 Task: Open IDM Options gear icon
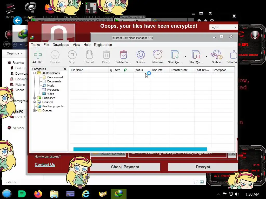tap(141, 55)
